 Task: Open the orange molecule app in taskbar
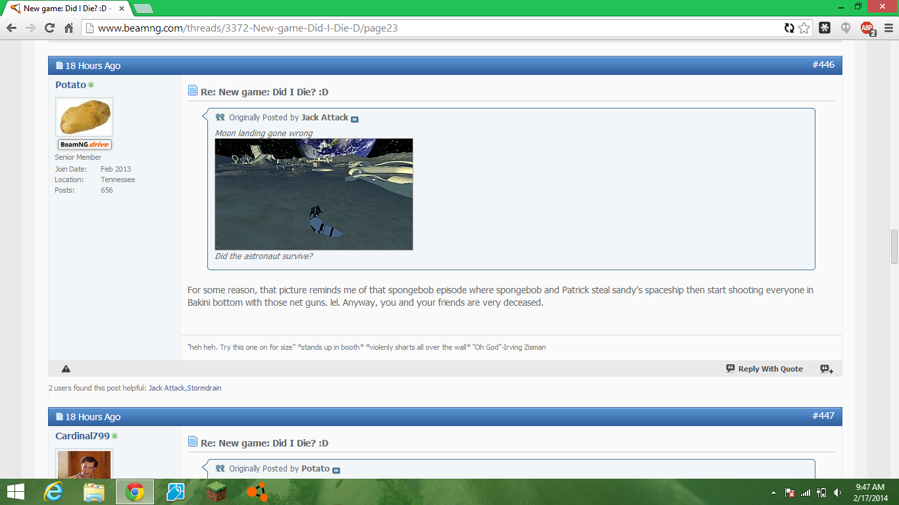[257, 492]
